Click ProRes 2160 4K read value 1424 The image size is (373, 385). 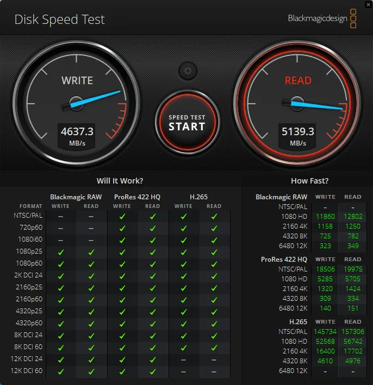(x=353, y=289)
